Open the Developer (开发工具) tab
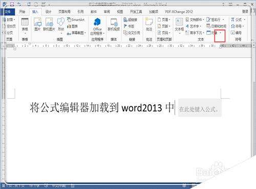 [x=136, y=12]
